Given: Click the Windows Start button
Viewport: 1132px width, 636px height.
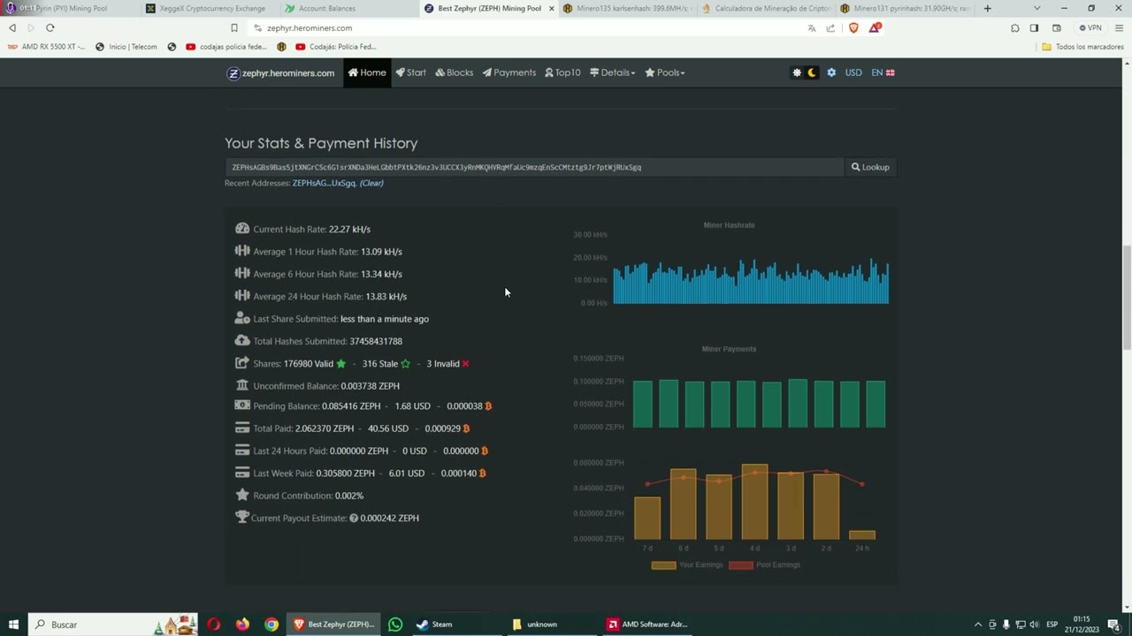Looking at the screenshot, I should coord(13,625).
